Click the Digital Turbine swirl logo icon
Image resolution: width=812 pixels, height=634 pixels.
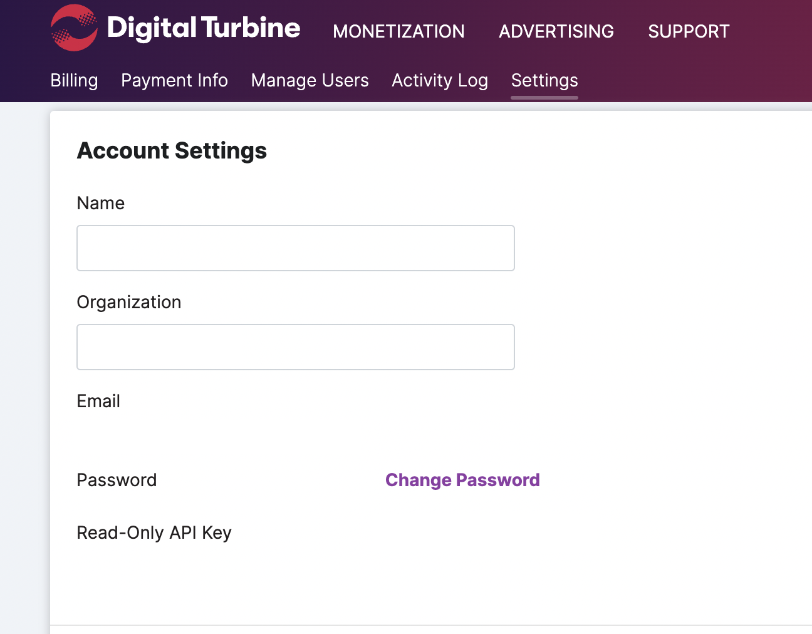[x=74, y=28]
